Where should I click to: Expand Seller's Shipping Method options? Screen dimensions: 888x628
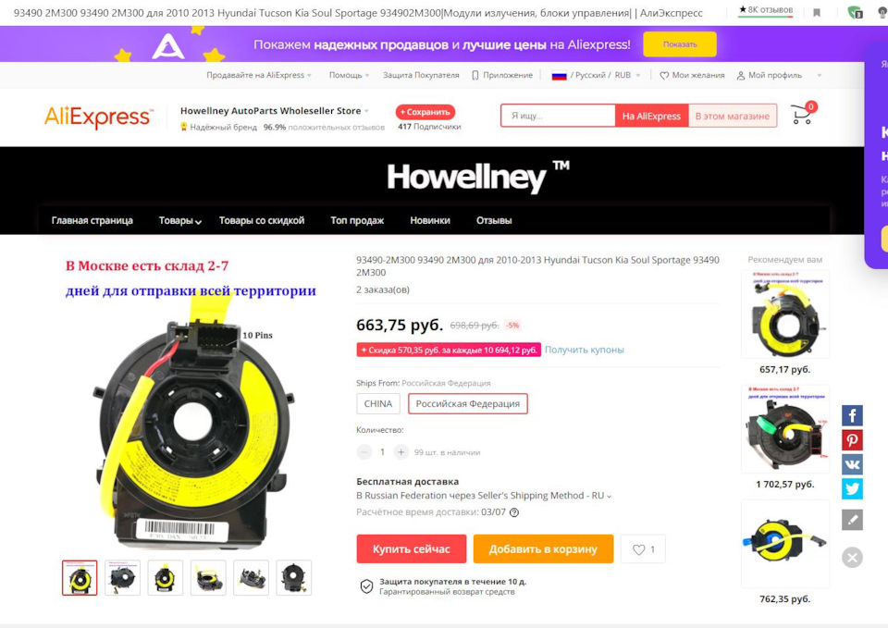(x=609, y=496)
